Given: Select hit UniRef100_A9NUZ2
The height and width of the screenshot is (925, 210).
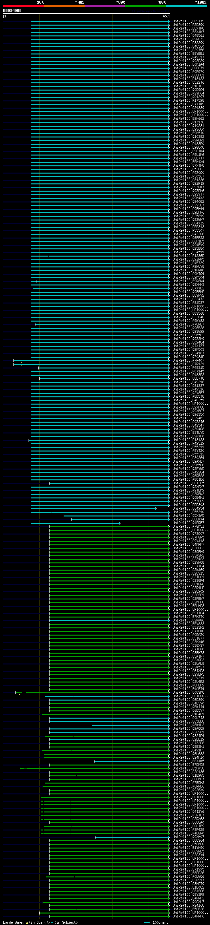Looking at the screenshot, I should [x=188, y=39].
